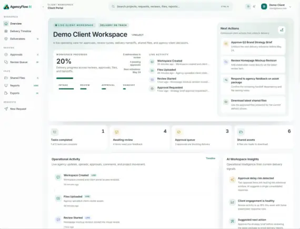The height and width of the screenshot is (229, 300).
Task: Expand the Demo Client account dropdown
Action: coord(290,7)
